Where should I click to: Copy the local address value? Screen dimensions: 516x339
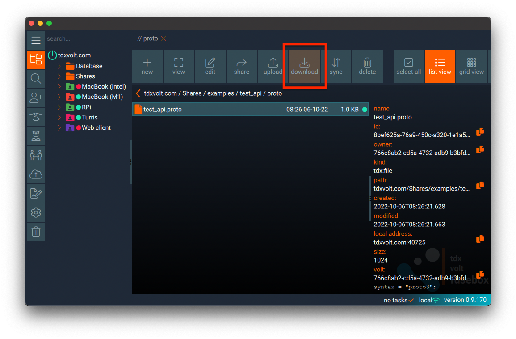[480, 239]
